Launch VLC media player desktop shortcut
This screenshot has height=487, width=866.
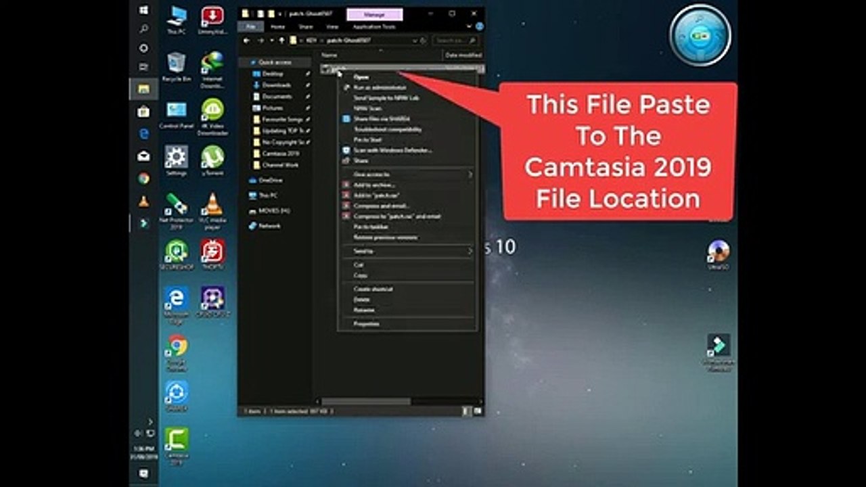(x=212, y=210)
